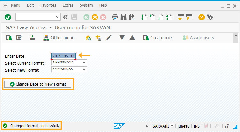The width and height of the screenshot is (240, 132).
Task: Click the SAP logo in status bar
Action: tap(119, 126)
